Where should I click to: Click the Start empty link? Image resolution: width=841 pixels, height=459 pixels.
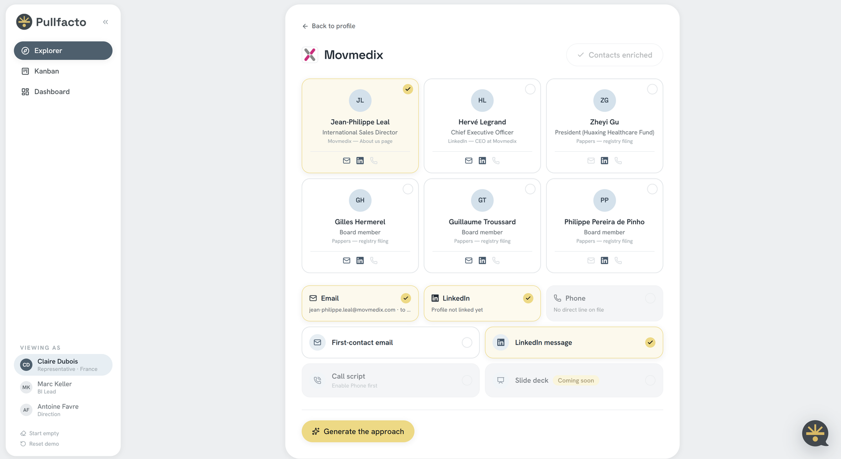[40, 433]
